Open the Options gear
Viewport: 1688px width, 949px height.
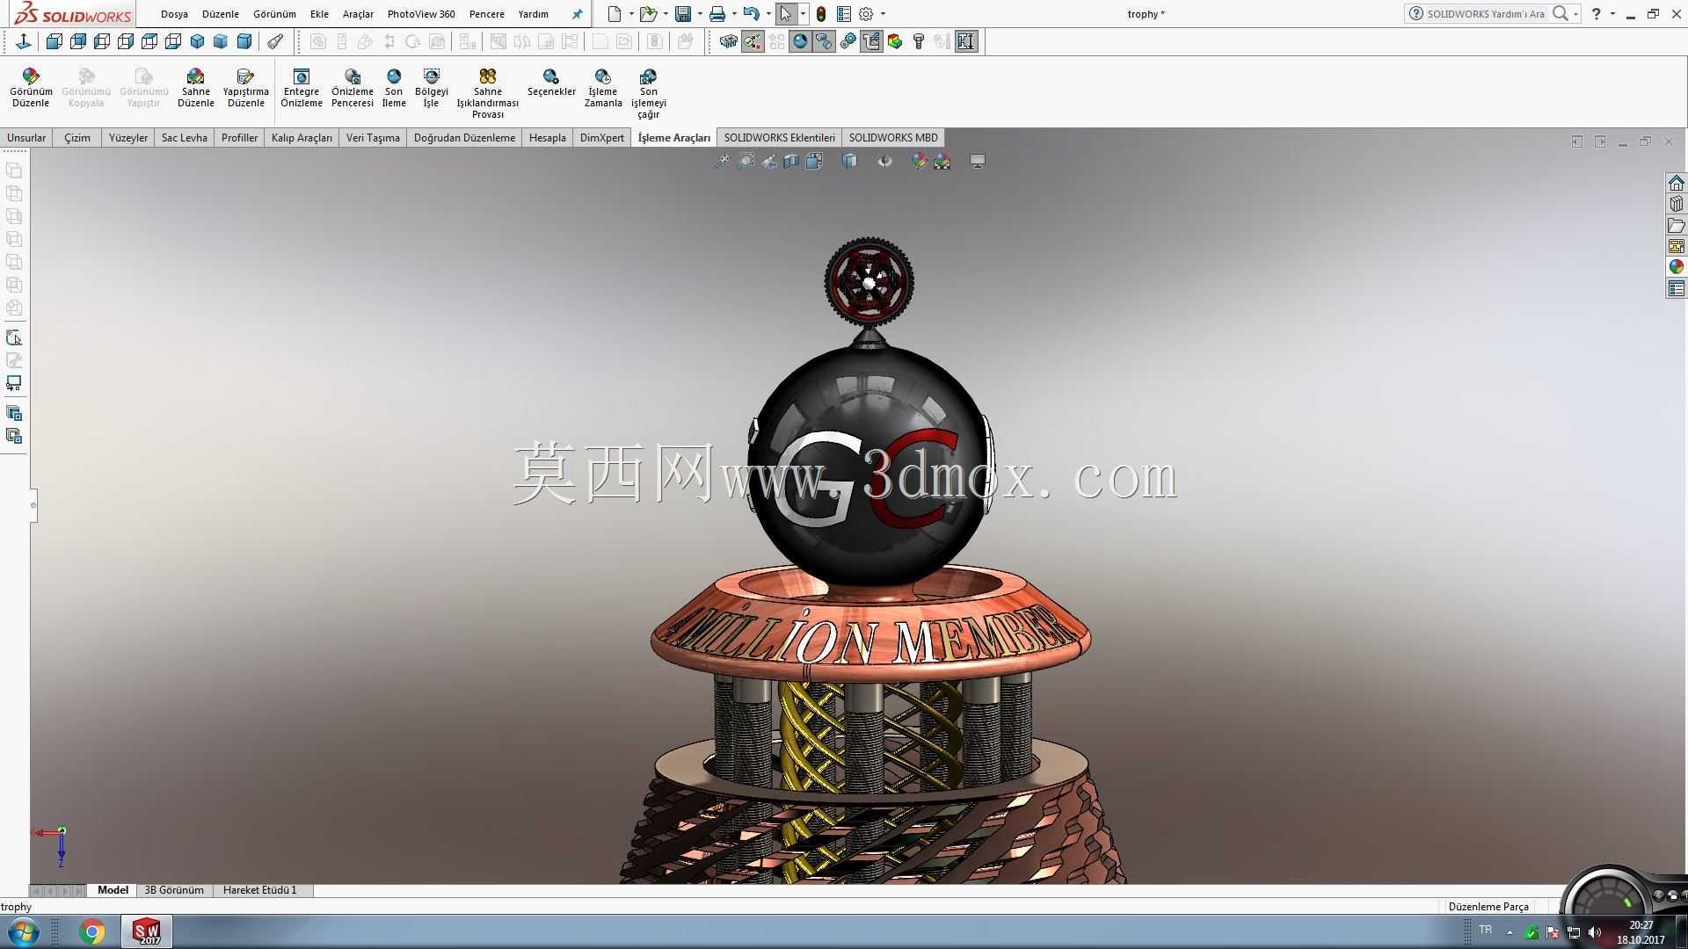click(x=866, y=14)
